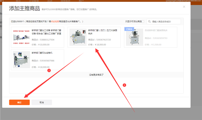Select the 门窗加工设备 product image priced ¥10,000
The width and height of the screenshot is (202, 120).
(21, 37)
